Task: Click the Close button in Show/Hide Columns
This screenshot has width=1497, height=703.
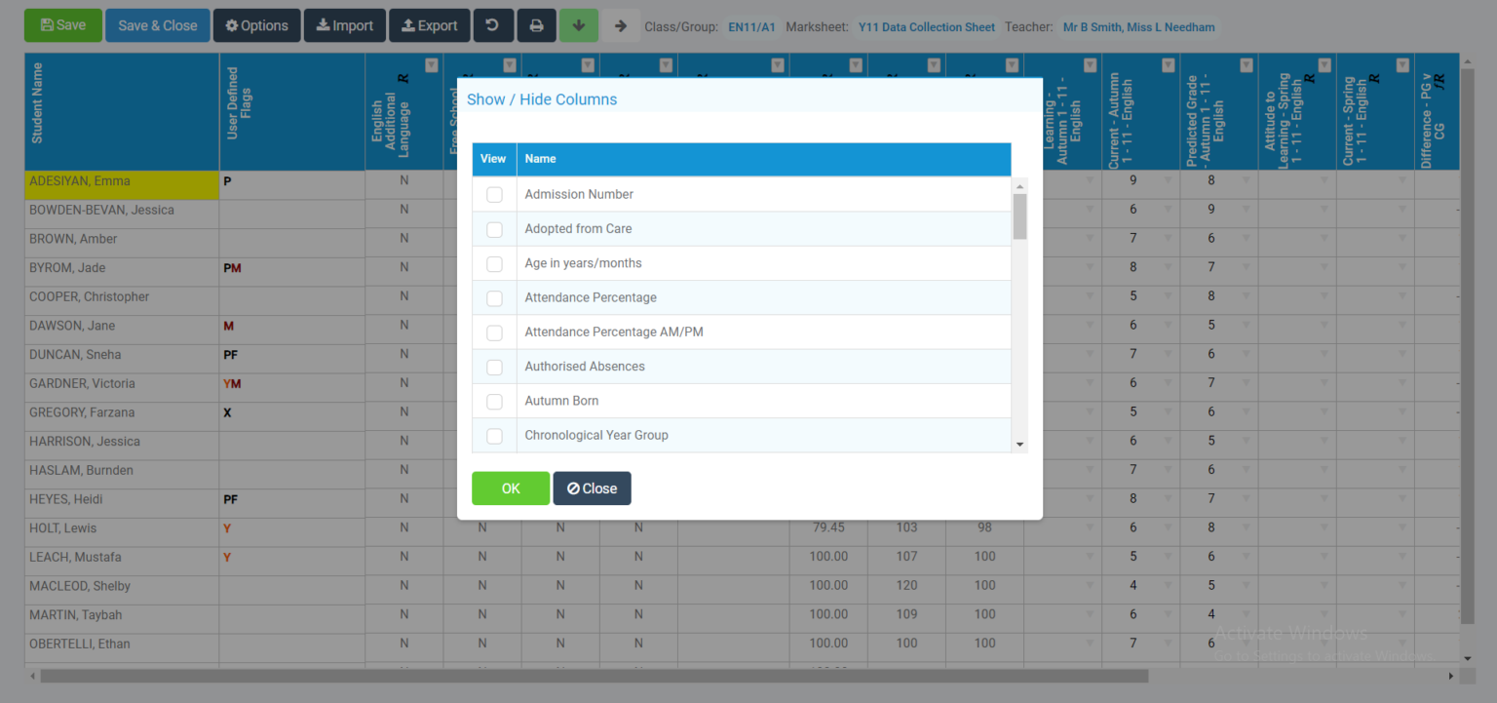Action: point(592,488)
